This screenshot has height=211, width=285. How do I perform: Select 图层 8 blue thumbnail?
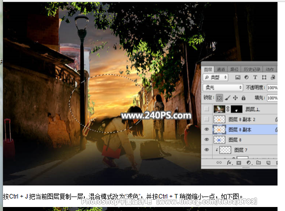click(220, 139)
